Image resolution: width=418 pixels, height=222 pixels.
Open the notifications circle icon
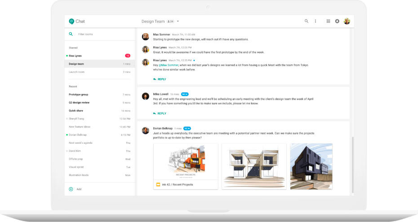tap(337, 21)
